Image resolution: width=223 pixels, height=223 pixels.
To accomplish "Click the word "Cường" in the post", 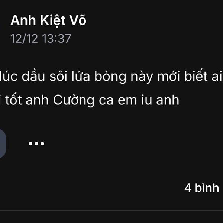I will point(74,100).
